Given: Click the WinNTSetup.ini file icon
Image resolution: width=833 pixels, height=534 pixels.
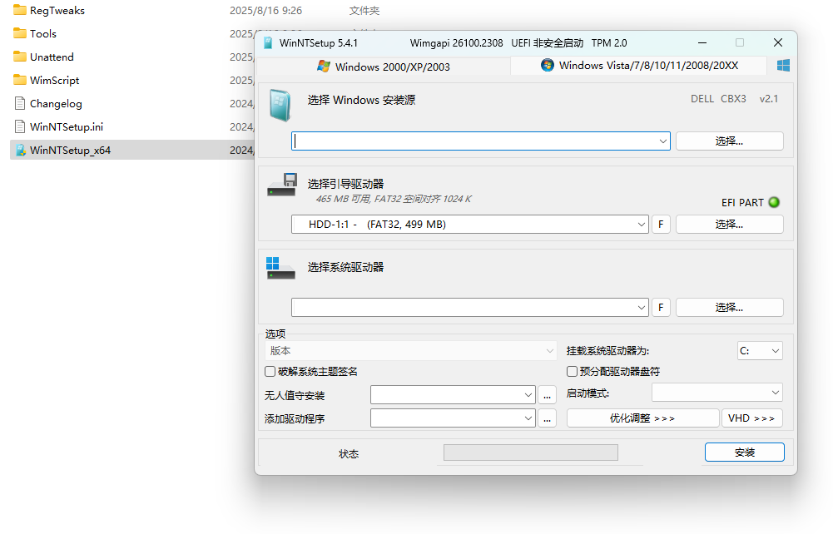Looking at the screenshot, I should 20,127.
